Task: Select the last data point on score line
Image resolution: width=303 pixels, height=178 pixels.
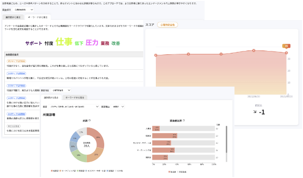Action: [286, 53]
